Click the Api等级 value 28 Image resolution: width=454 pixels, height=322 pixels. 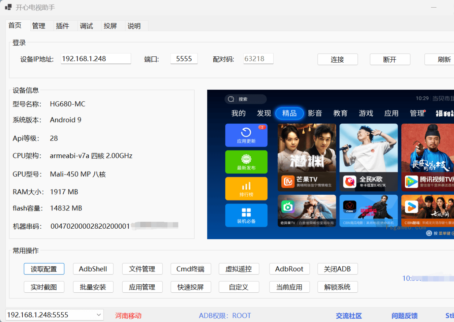pos(54,138)
